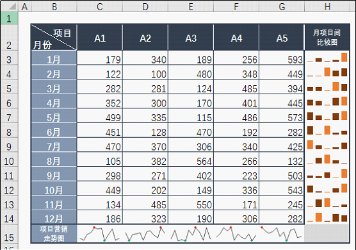Image resolution: width=356 pixels, height=250 pixels.
Task: Select the cell containing 593
Action: [282, 58]
